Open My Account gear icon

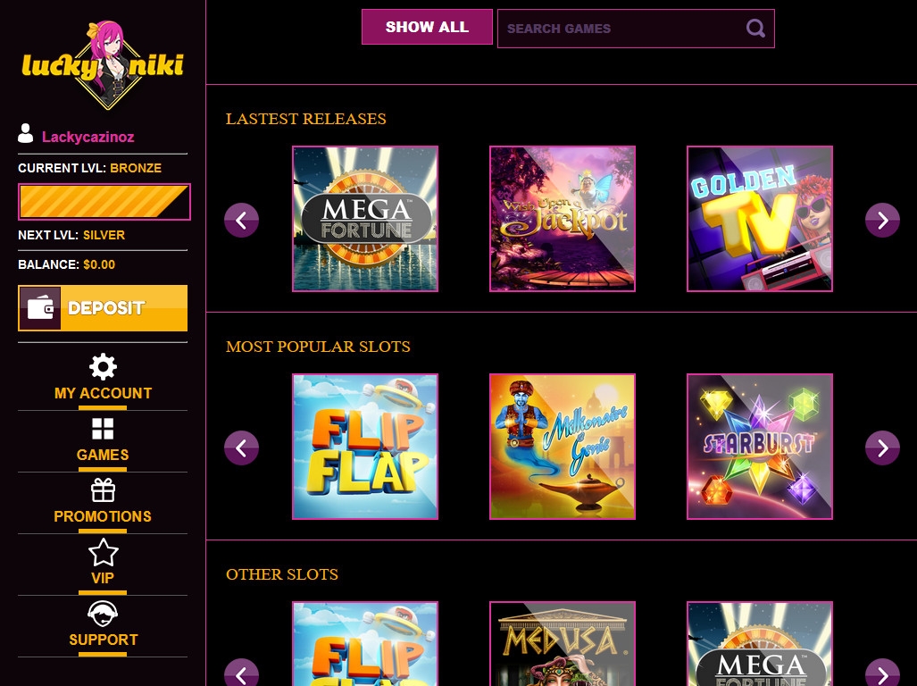coord(104,366)
